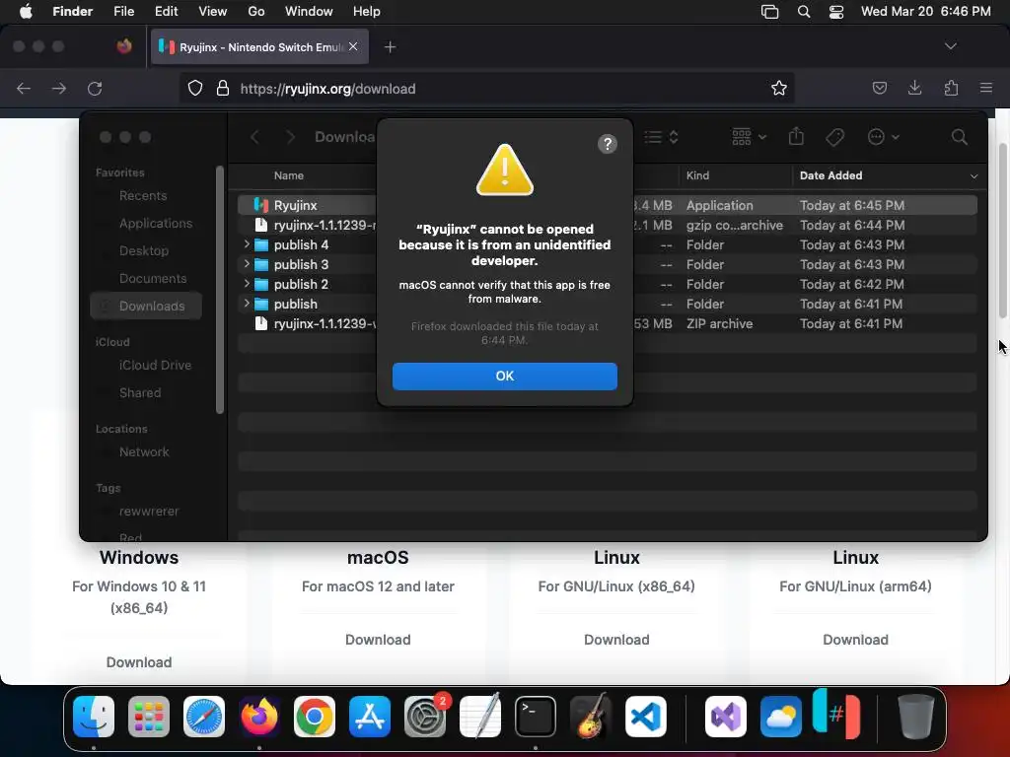
Task: Open a new Firefox tab
Action: [x=390, y=47]
